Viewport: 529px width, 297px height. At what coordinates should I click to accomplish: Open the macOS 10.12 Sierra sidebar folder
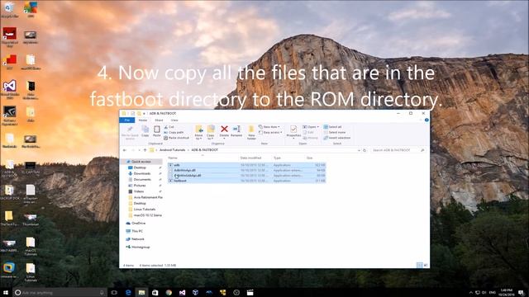click(147, 215)
